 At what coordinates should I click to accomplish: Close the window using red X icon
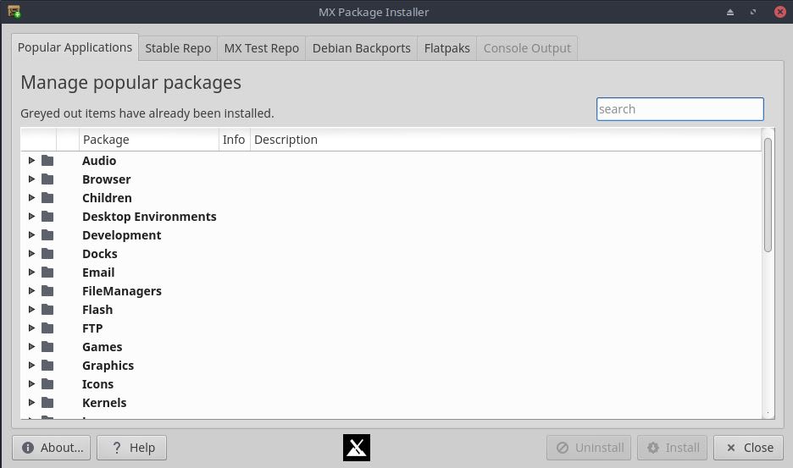(x=779, y=12)
